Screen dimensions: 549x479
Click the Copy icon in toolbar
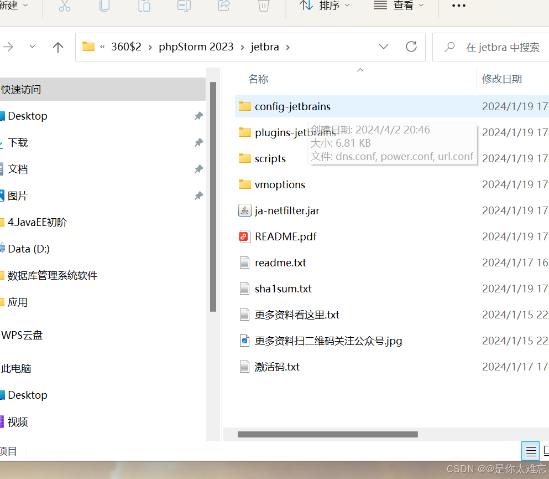point(104,6)
